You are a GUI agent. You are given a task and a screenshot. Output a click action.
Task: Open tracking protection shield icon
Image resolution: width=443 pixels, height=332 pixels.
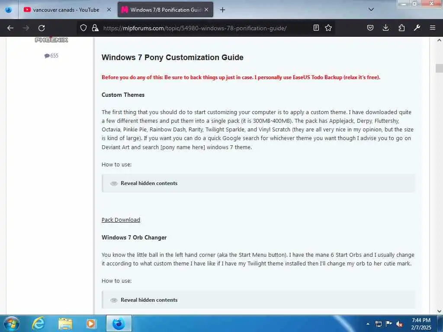coord(83,28)
